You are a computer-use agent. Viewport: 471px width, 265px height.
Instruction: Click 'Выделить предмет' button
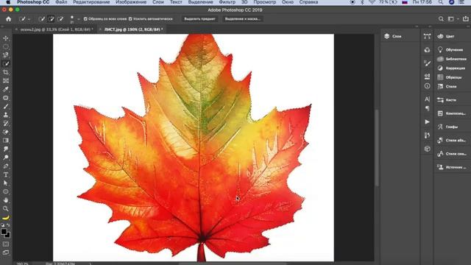[x=199, y=19]
